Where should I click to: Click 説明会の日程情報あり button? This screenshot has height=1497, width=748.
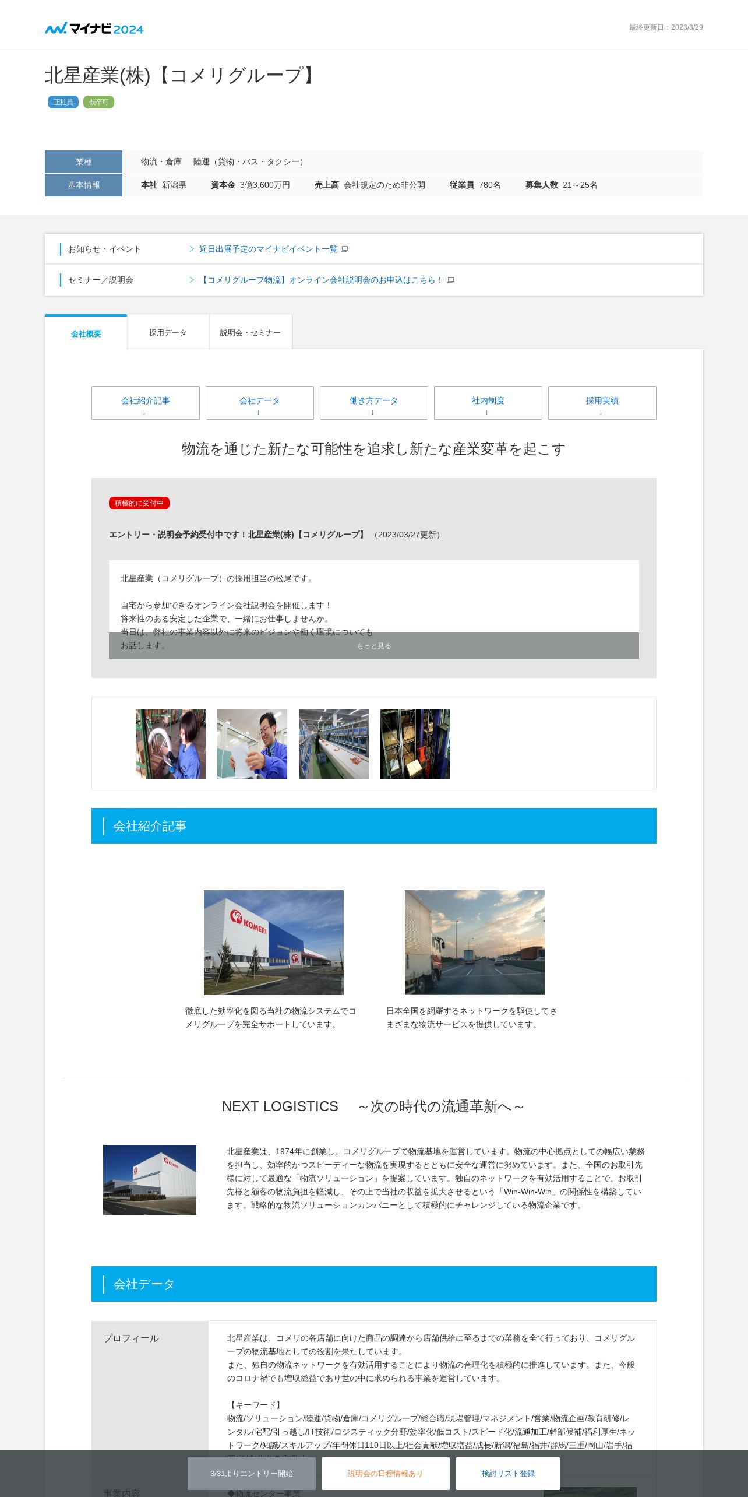tap(386, 1474)
